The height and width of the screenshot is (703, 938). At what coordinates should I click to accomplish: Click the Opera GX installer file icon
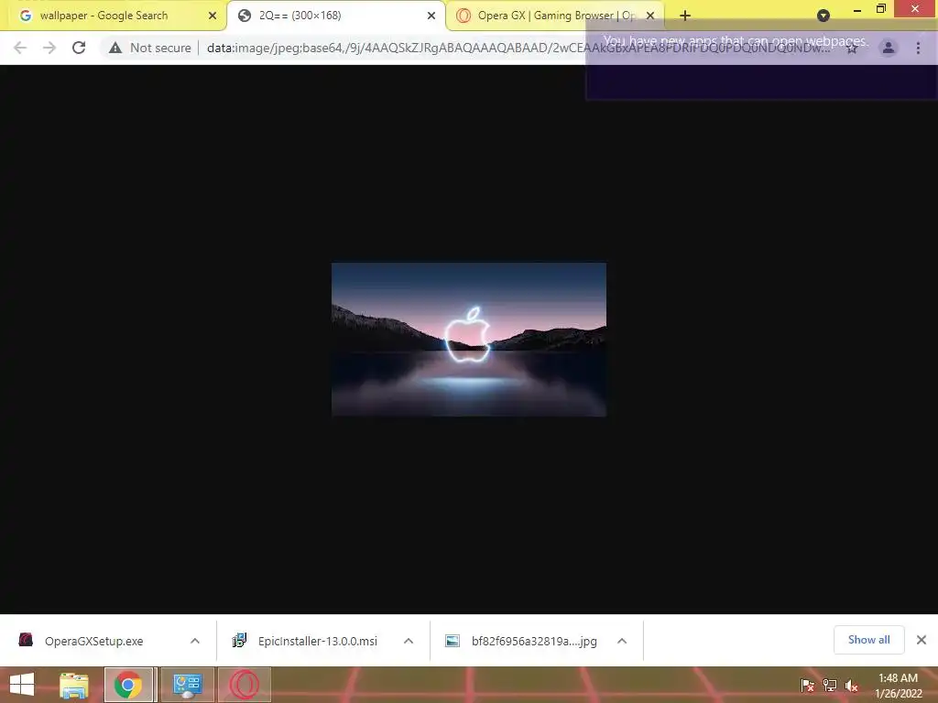coord(26,640)
